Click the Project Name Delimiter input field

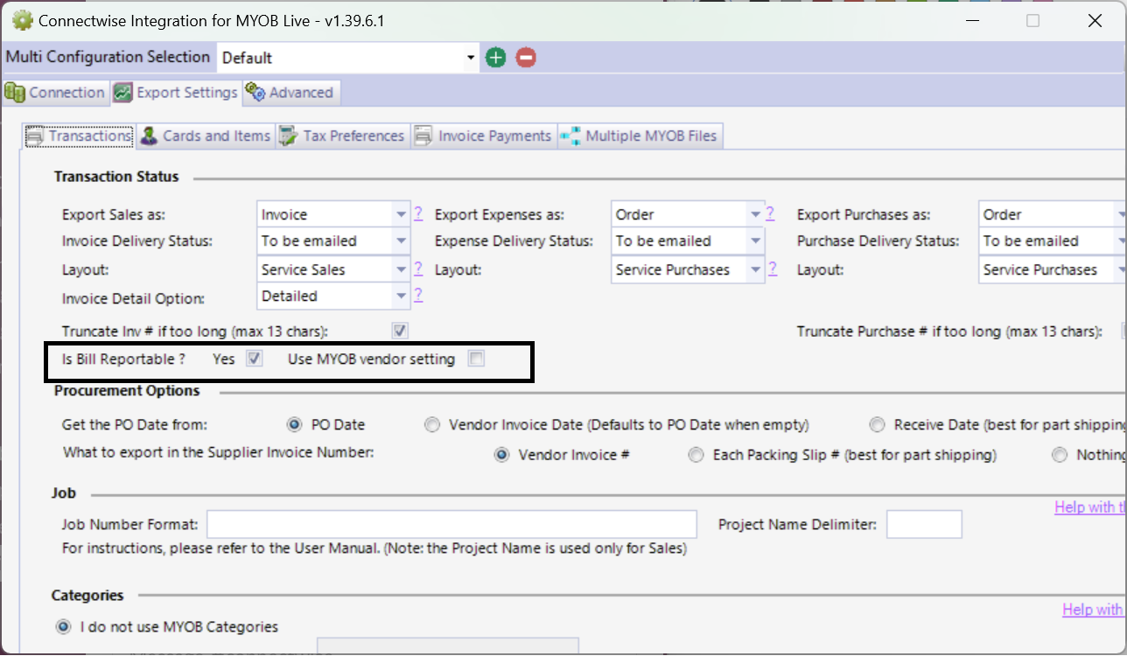[x=924, y=524]
